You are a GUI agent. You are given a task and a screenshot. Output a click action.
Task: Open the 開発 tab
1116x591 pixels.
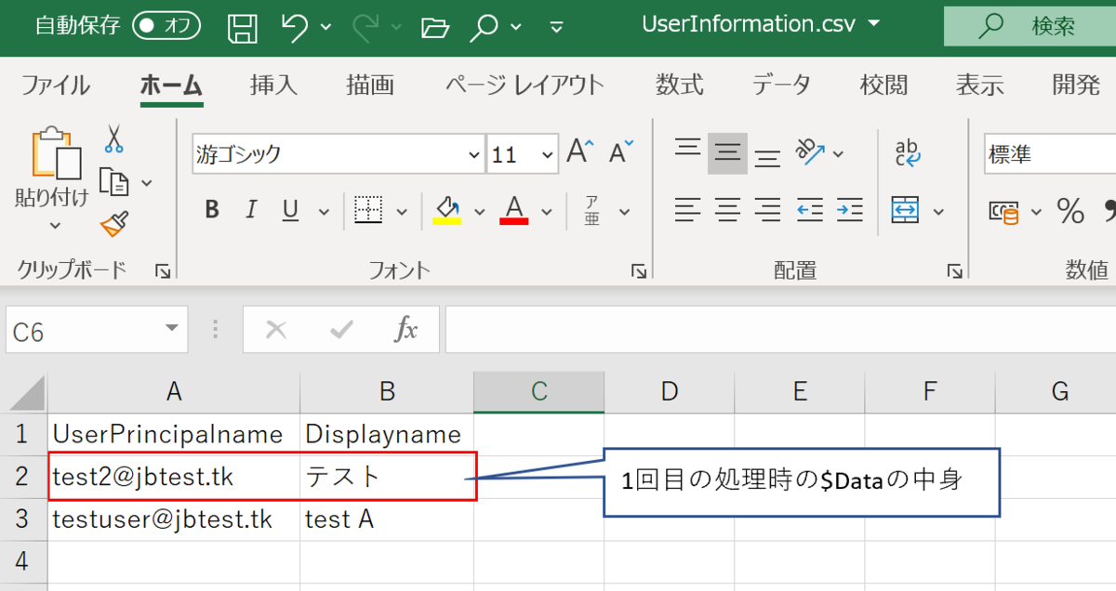coord(1077,85)
